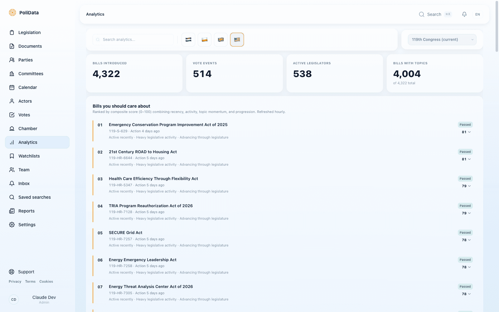Click the magnifier icon beside Search

pyautogui.click(x=422, y=14)
